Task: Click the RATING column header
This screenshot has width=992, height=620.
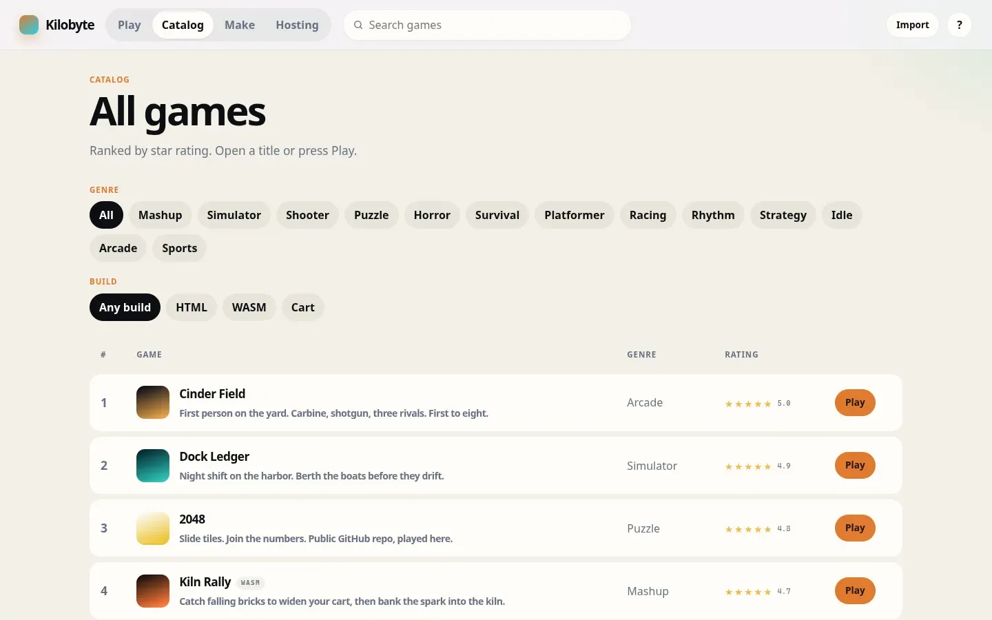Action: point(741,355)
